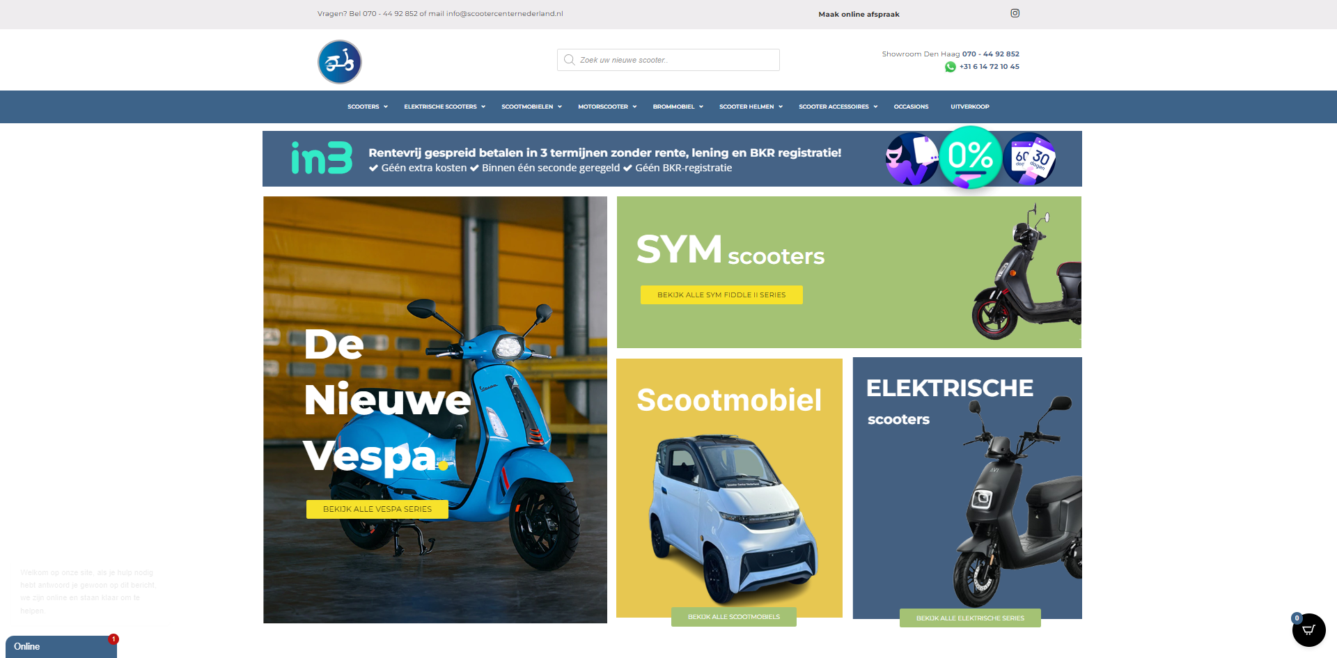1337x658 pixels.
Task: Focus the scooter search field
Action: click(x=668, y=60)
